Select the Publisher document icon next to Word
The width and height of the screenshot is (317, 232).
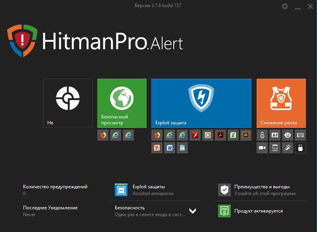click(x=182, y=148)
